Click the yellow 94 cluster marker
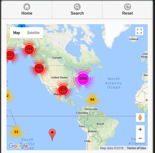The height and width of the screenshot is (153, 155). pyautogui.click(x=92, y=100)
